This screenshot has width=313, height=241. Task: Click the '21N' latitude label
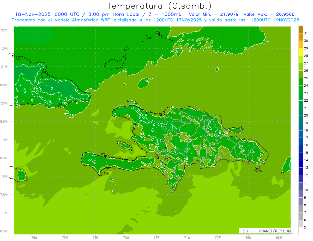coord(4,67)
